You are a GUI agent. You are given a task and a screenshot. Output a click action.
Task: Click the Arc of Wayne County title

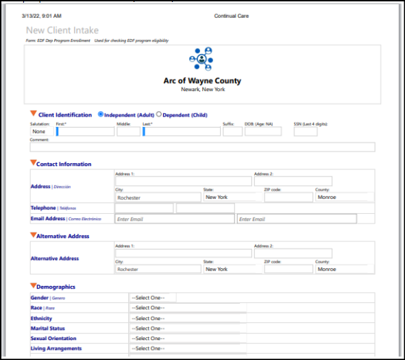[202, 81]
